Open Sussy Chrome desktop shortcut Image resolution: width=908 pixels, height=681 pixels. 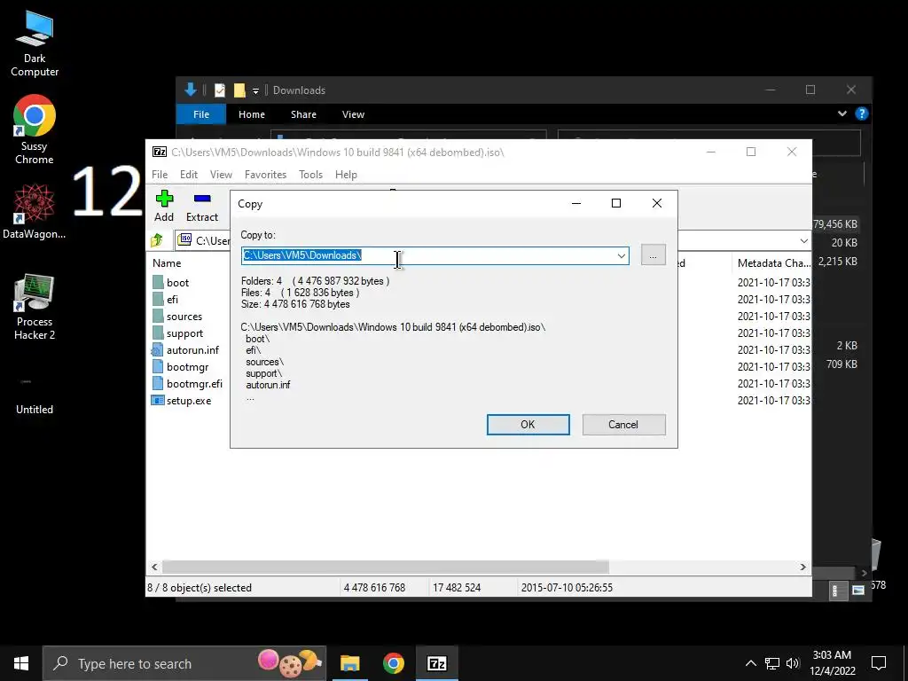(35, 129)
